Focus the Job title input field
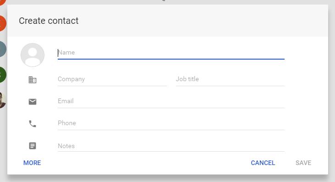 pyautogui.click(x=230, y=79)
